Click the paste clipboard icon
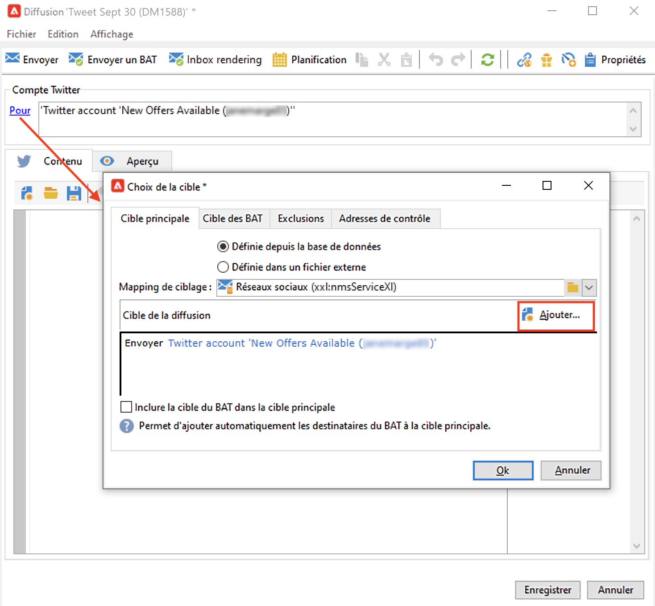The height and width of the screenshot is (606, 655). coord(406,59)
